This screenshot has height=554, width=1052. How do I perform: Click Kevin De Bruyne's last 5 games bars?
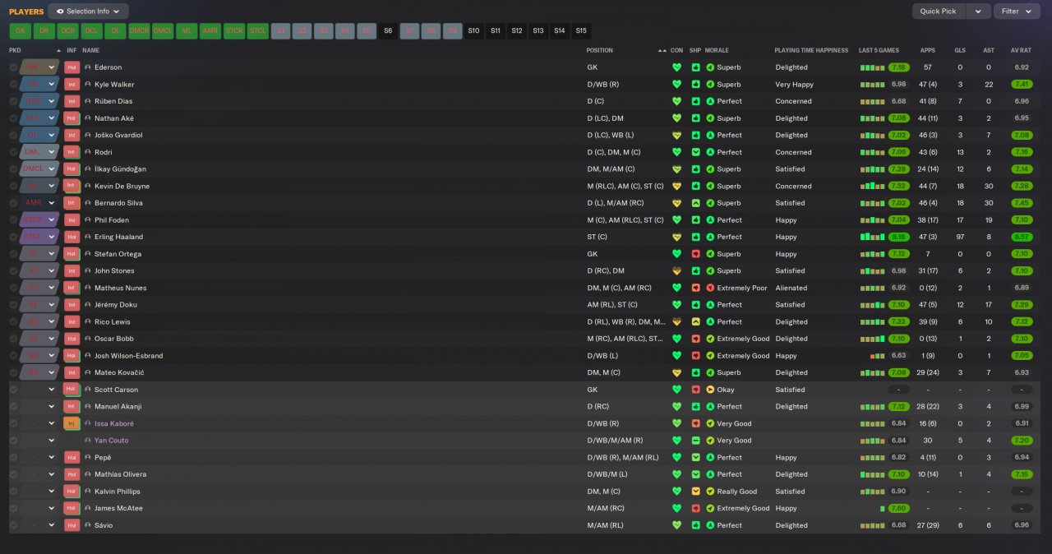pyautogui.click(x=873, y=186)
